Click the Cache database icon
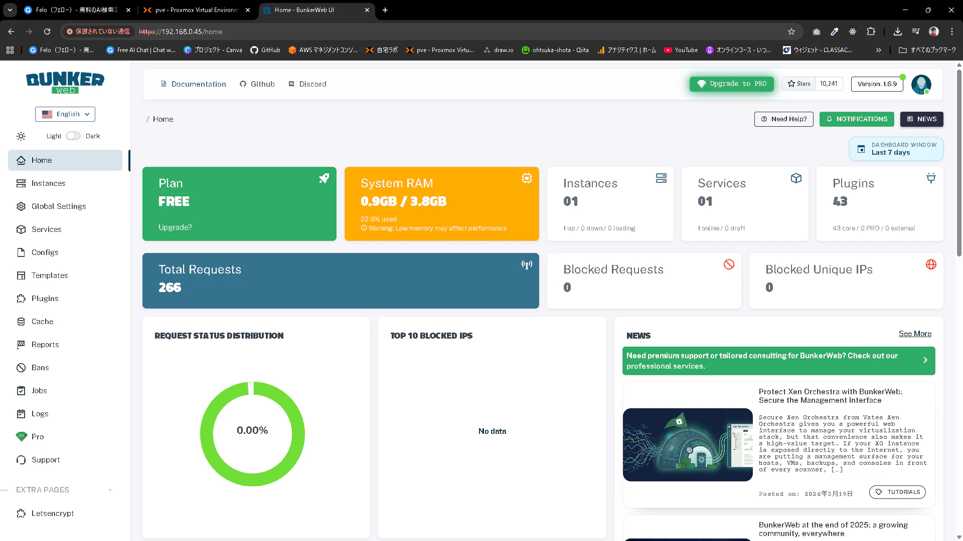 21,322
